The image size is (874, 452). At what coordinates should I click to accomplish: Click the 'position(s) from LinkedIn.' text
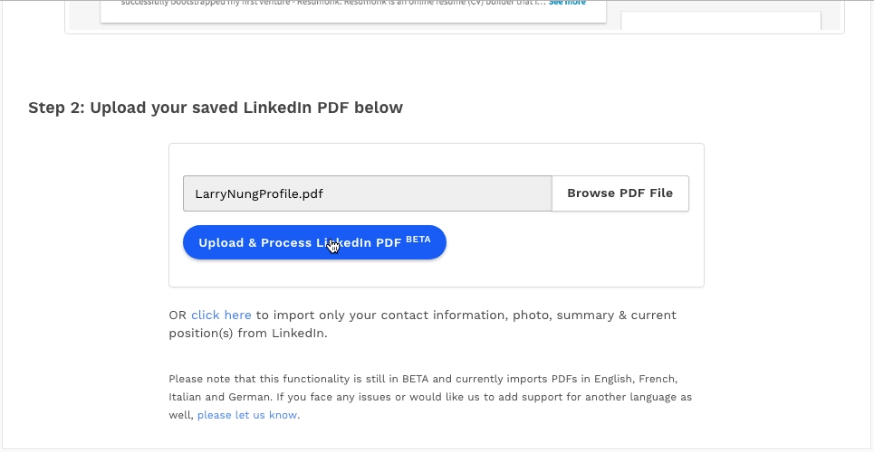(x=248, y=334)
